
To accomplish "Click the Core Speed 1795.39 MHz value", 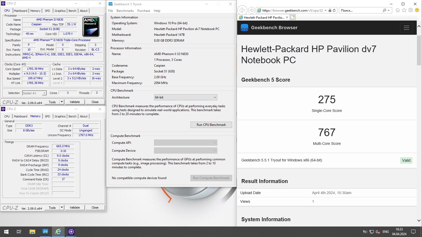I will (x=35, y=69).
